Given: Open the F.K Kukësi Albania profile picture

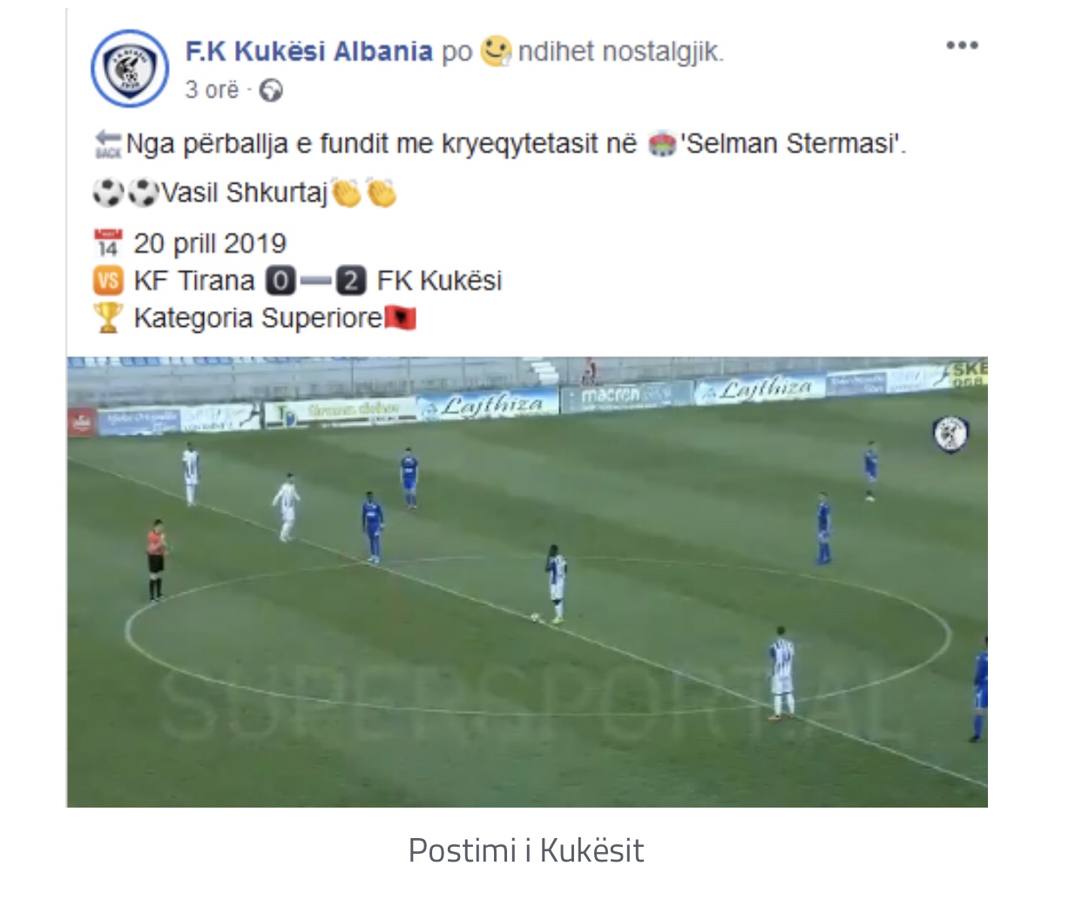Looking at the screenshot, I should [131, 68].
